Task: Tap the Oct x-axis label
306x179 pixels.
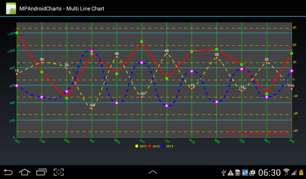Action: (x=242, y=141)
